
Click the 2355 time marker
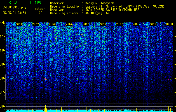click(86, 24)
